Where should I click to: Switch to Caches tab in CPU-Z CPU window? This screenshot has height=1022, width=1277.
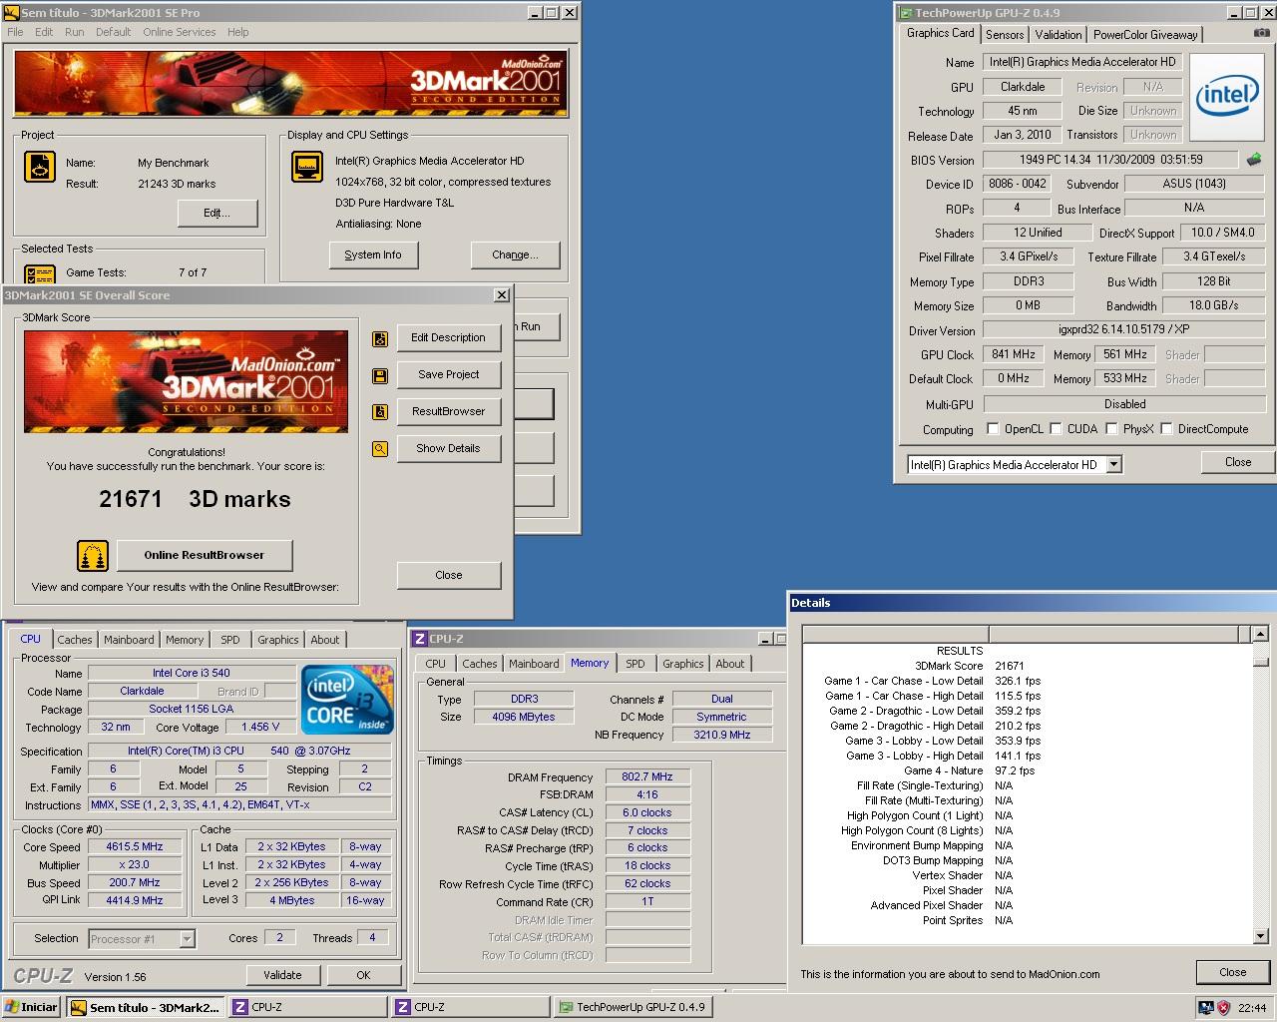[x=75, y=640]
